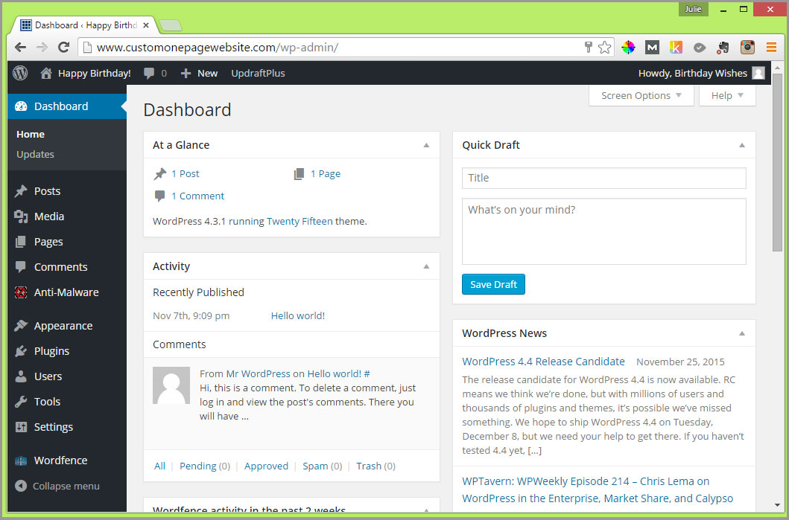The width and height of the screenshot is (789, 520).
Task: Open Settings sliders icon
Action: [x=21, y=427]
